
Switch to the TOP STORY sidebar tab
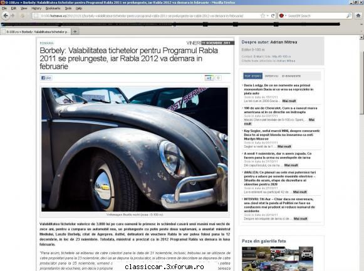coord(253,76)
